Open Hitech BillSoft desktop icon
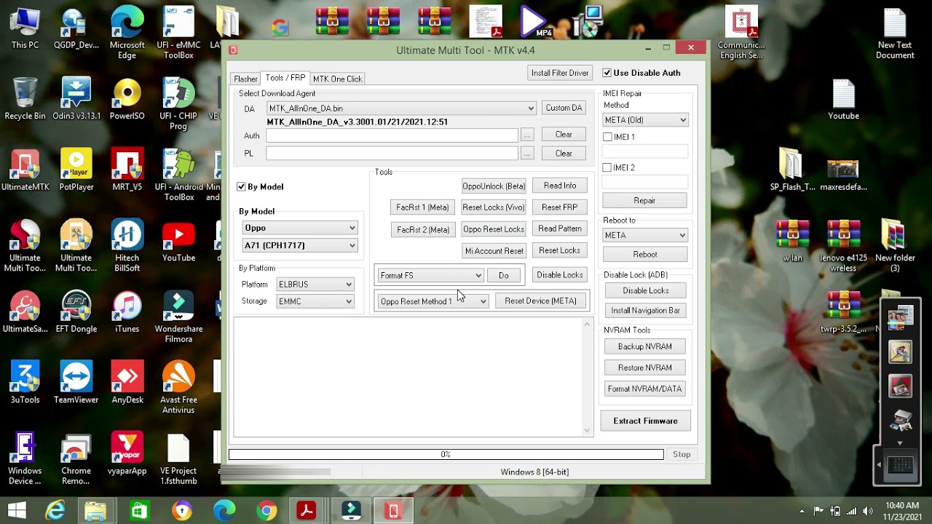932x524 pixels. click(x=127, y=247)
